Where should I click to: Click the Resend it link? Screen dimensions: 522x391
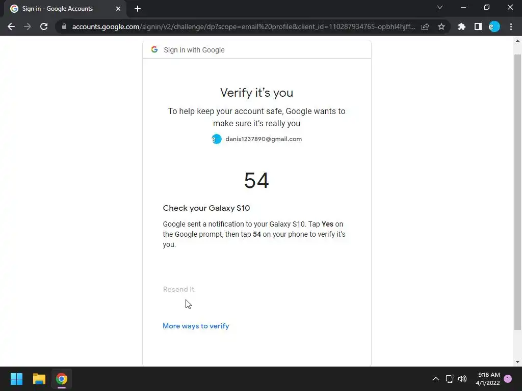tap(179, 289)
